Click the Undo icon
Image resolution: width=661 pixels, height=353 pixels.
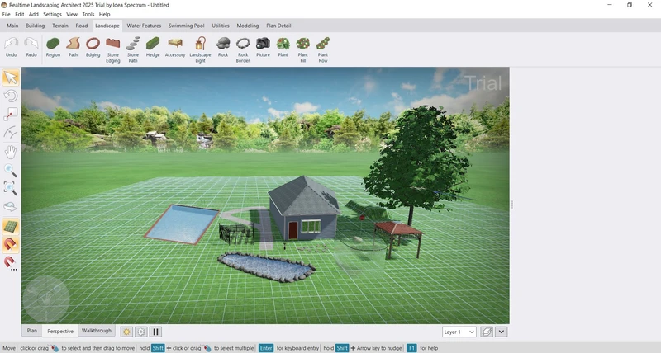[x=12, y=47]
